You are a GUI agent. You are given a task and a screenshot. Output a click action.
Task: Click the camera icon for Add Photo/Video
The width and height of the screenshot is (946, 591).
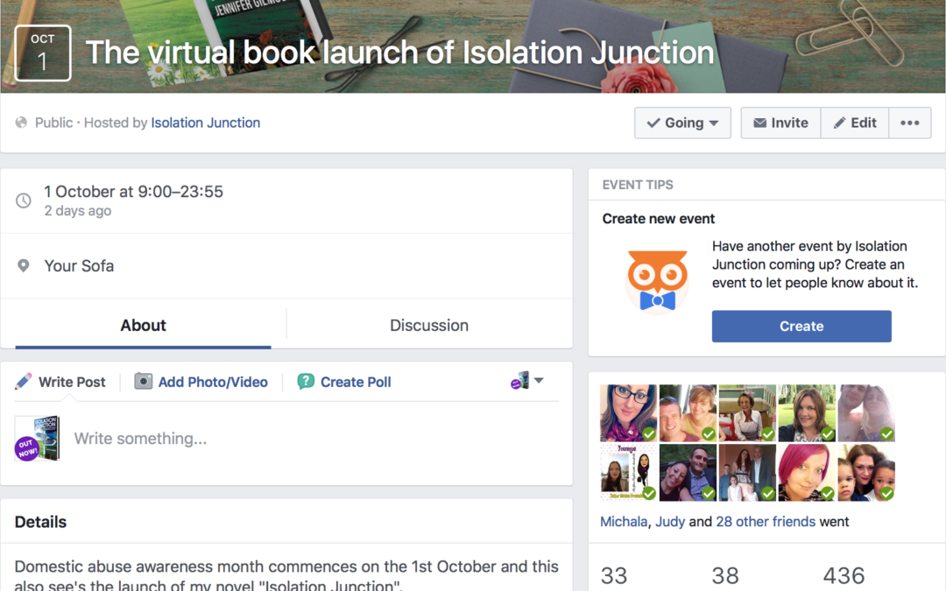[143, 381]
